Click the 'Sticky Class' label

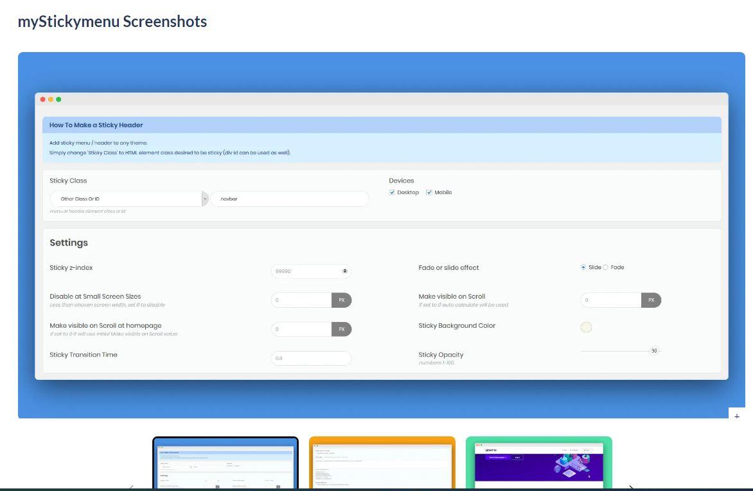(x=68, y=181)
